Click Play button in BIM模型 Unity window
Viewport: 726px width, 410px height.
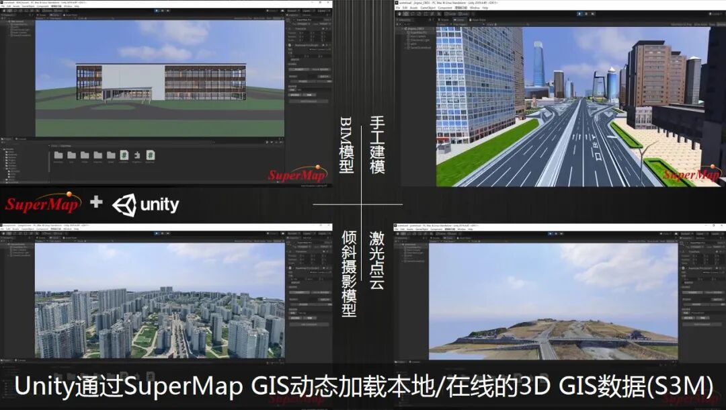157,11
